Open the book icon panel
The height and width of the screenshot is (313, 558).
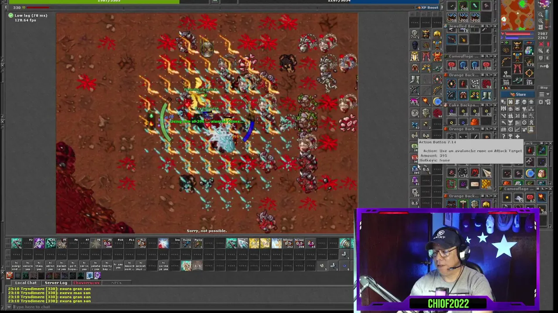pos(504,129)
